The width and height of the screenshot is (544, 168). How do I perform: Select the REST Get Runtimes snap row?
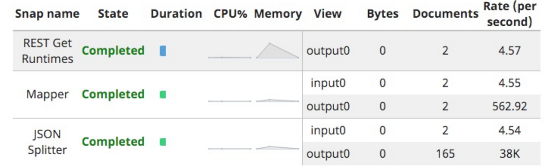pyautogui.click(x=276, y=51)
